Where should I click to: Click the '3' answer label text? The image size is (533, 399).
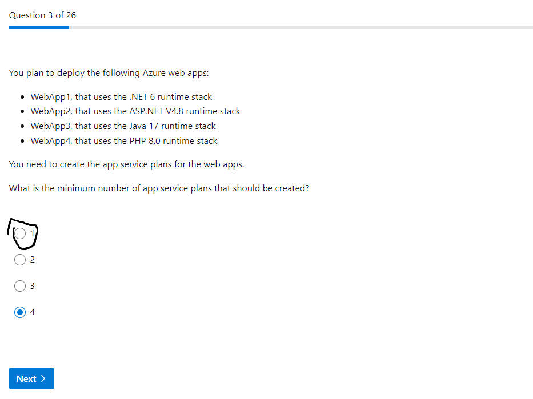[x=33, y=286]
